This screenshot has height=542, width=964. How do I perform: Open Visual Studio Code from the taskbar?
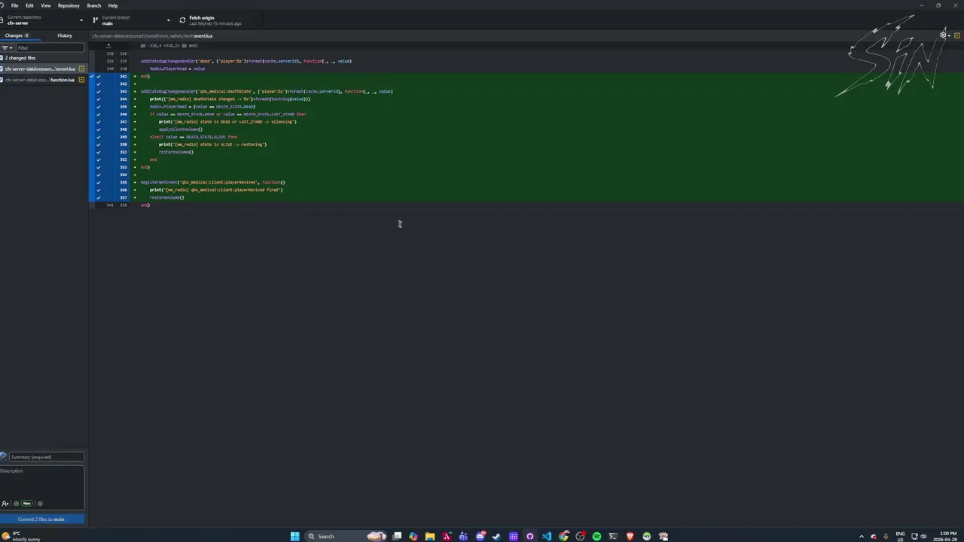[547, 536]
